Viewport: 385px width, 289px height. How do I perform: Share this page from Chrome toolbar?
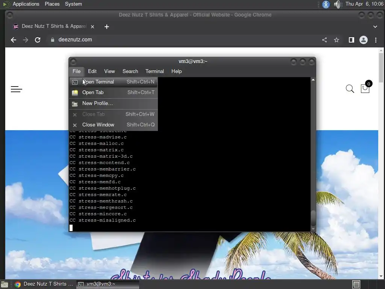[324, 40]
